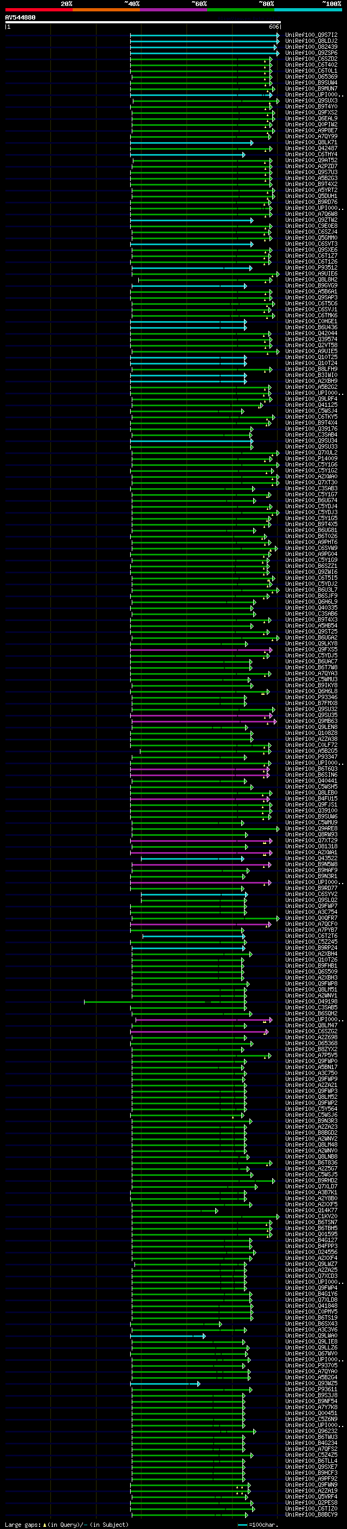Open hit UniRef100_O82439
347x1529 pixels.
(311, 47)
